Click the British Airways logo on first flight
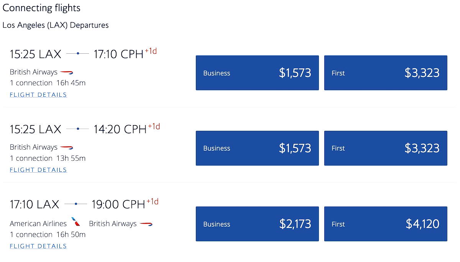 tap(67, 72)
